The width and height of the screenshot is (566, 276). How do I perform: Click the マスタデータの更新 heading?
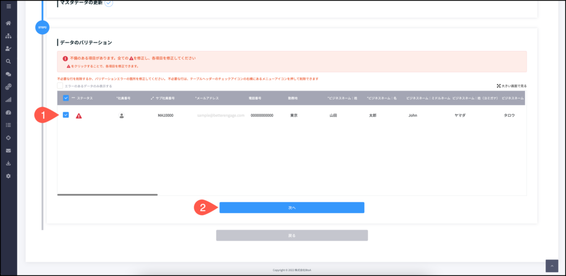coord(81,3)
